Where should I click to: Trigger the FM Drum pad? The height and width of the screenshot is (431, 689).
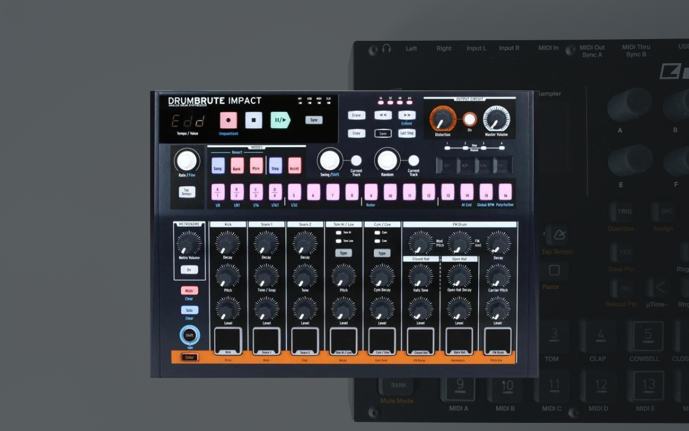click(x=498, y=340)
